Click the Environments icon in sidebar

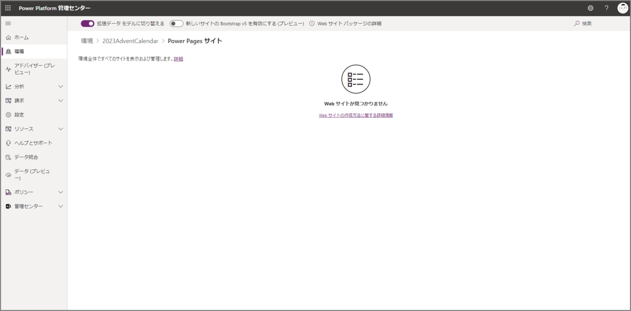(8, 51)
